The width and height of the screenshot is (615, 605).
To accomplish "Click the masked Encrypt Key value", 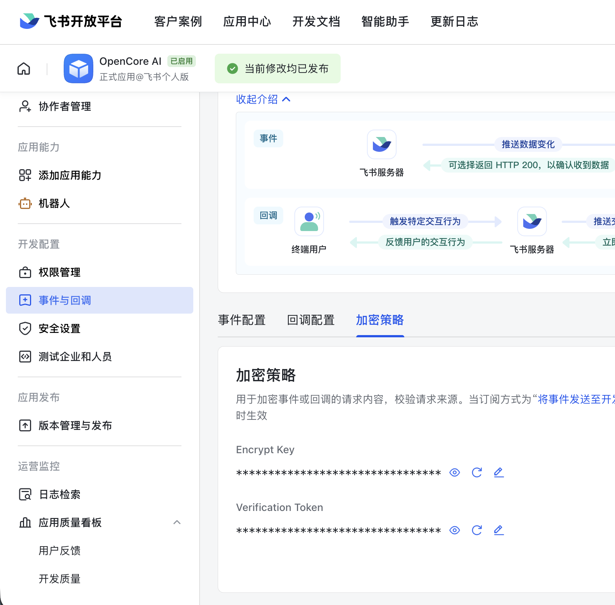I will (338, 473).
